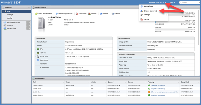Collapse the System Information section
This screenshot has height=105, width=201.
click(118, 54)
